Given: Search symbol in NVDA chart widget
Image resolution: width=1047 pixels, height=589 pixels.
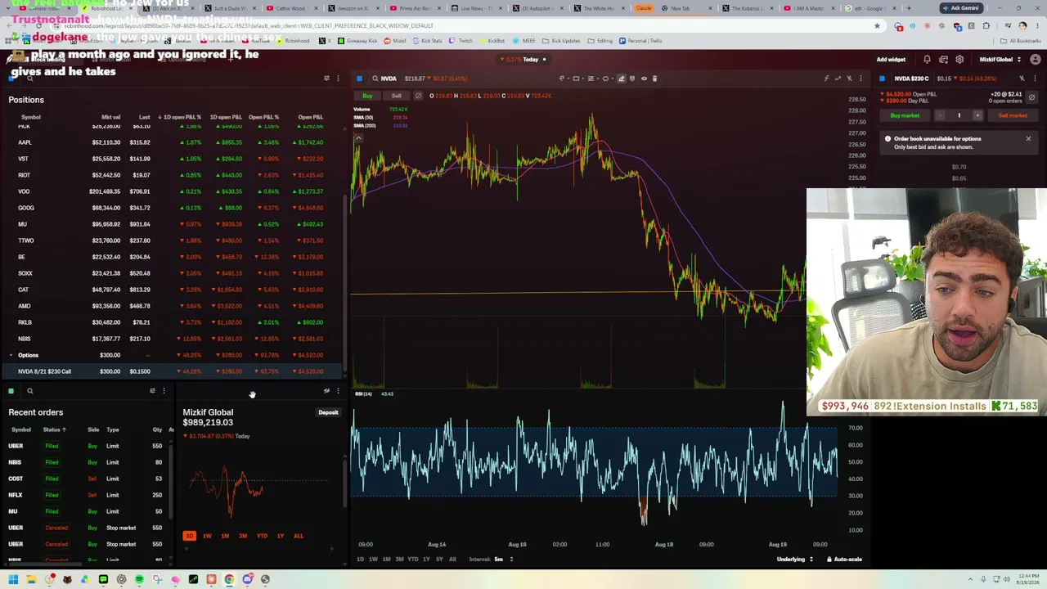Looking at the screenshot, I should tap(375, 79).
